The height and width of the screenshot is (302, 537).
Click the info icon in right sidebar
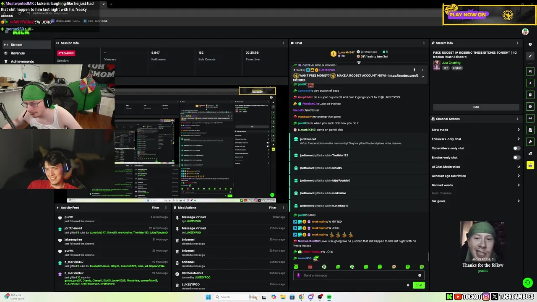point(530,44)
